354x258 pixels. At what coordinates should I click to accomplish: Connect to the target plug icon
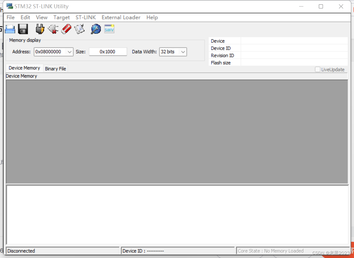(40, 29)
